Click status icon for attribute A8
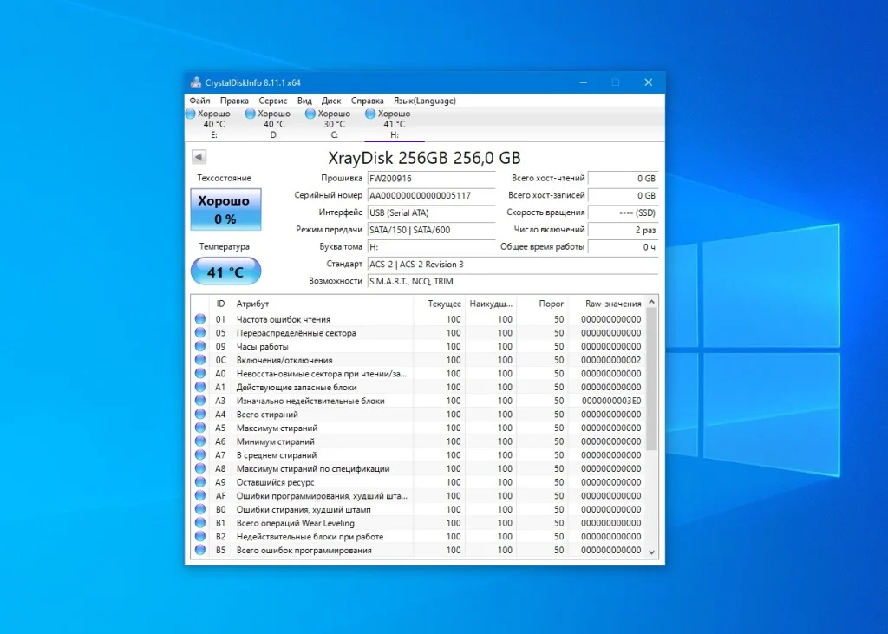Viewport: 888px width, 634px height. (200, 468)
